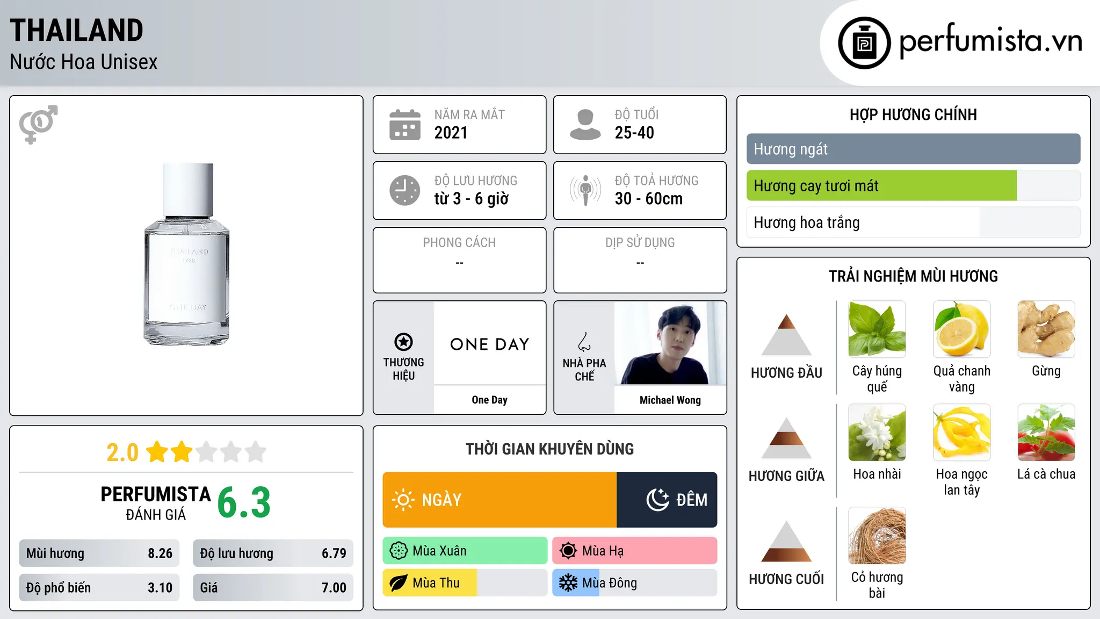Select the Mùa Thu season bar
Screen dimensions: 1100x619
(x=465, y=583)
